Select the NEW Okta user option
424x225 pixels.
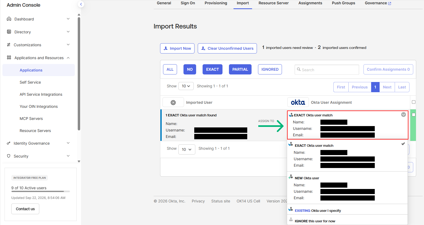(347, 188)
